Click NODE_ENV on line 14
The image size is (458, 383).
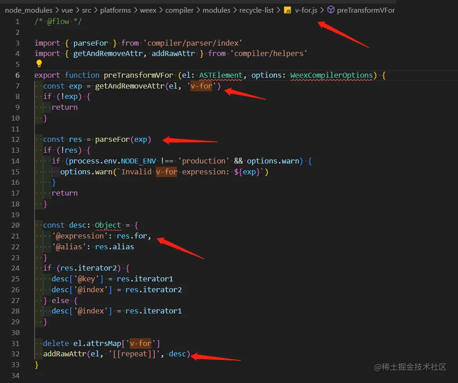pos(139,161)
